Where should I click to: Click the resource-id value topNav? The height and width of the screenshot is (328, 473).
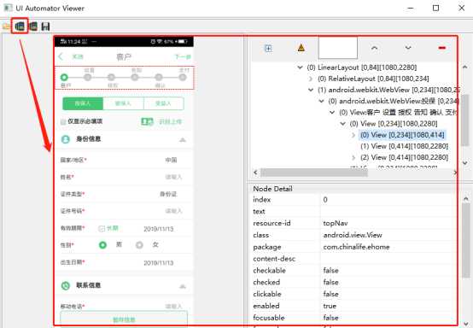(x=336, y=223)
